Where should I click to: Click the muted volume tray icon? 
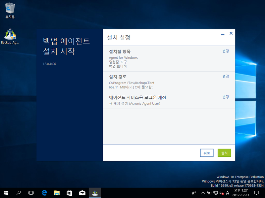tap(222, 193)
